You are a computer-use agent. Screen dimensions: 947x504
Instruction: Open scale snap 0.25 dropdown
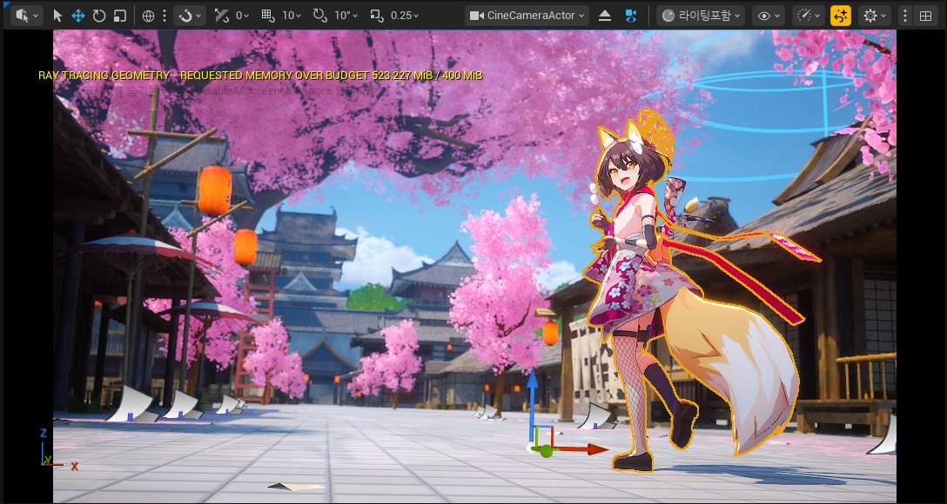tap(404, 16)
